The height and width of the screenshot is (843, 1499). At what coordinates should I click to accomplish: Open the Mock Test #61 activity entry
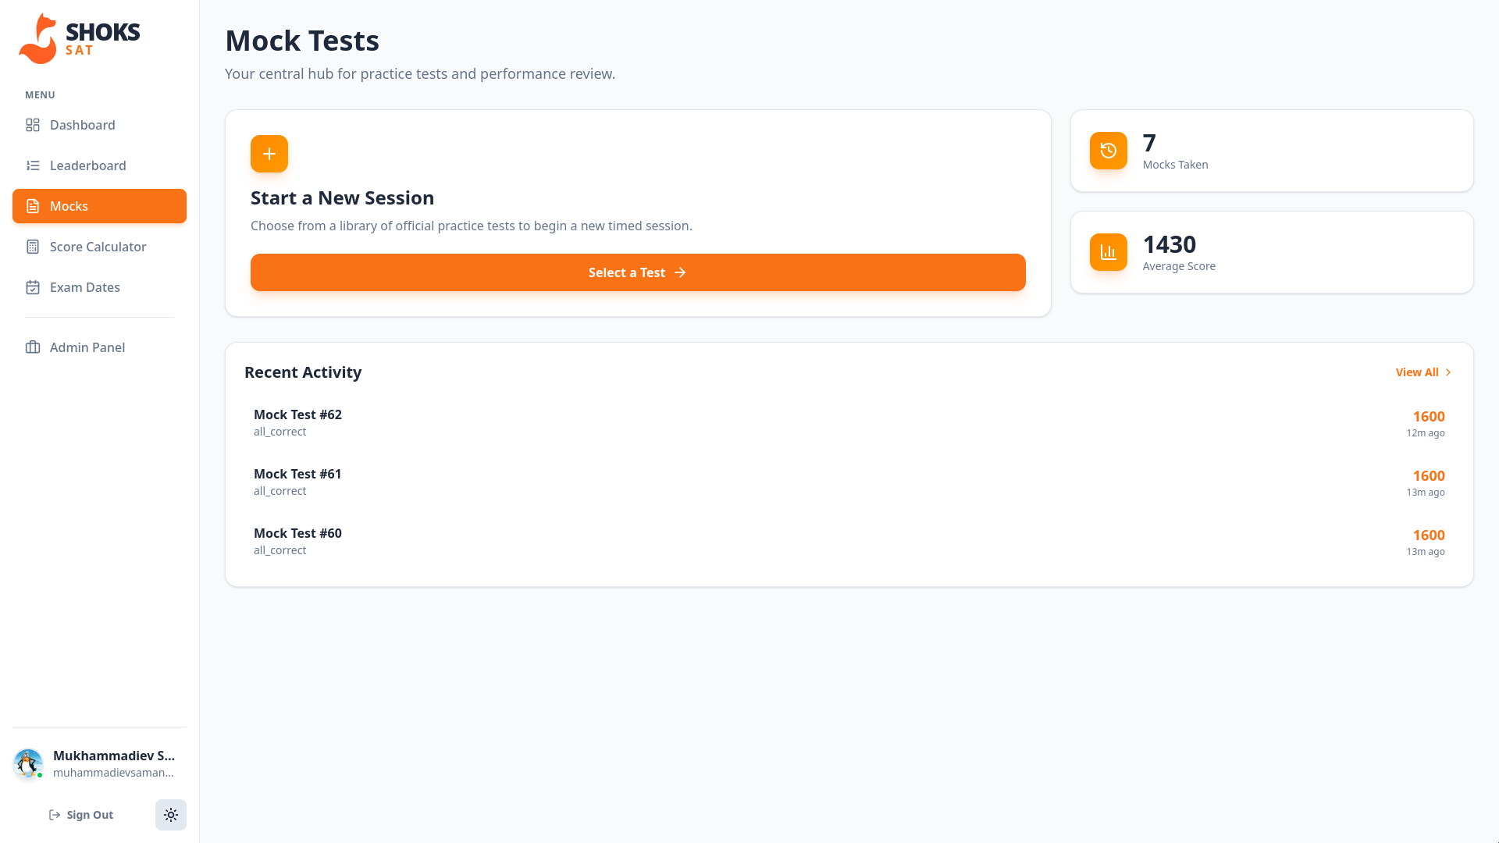[x=297, y=475]
